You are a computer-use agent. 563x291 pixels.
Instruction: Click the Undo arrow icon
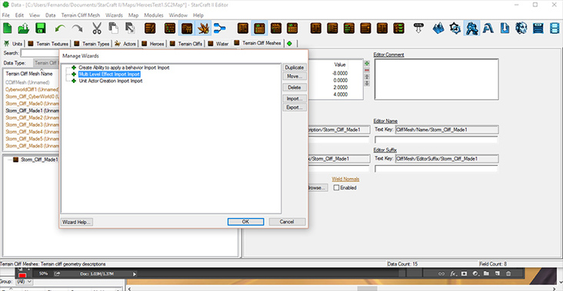[x=60, y=28]
